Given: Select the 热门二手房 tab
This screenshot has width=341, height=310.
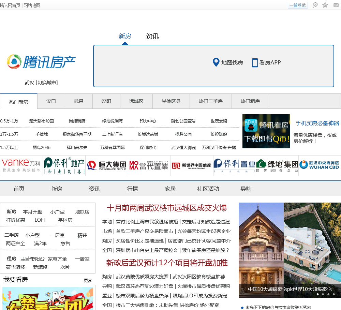Looking at the screenshot, I should pyautogui.click(x=211, y=101).
